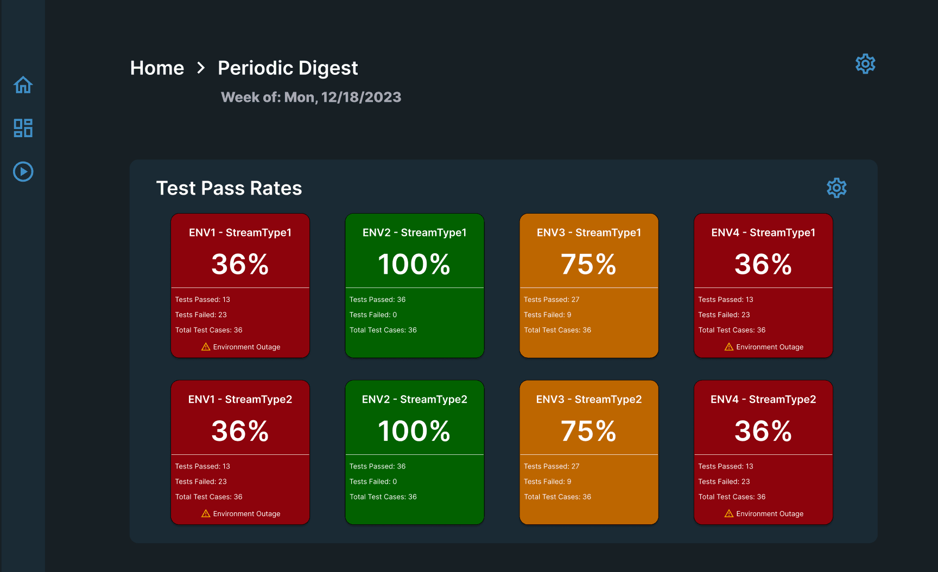This screenshot has width=938, height=572.
Task: Open the Test Pass Rates settings gear
Action: [x=836, y=188]
